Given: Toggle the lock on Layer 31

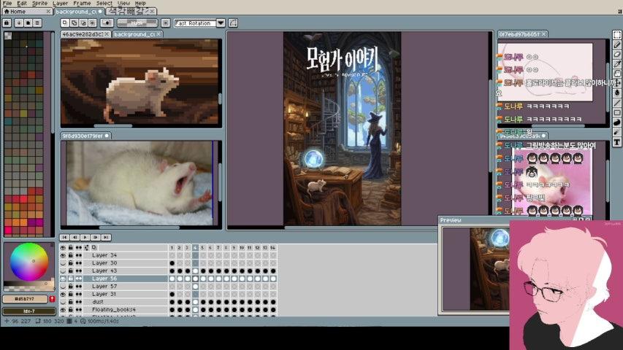Looking at the screenshot, I should tap(70, 294).
